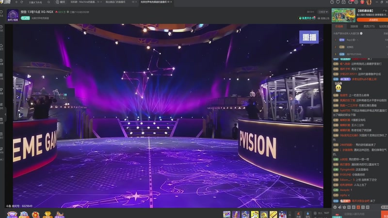This screenshot has width=388, height=218.
Task: Click the megaphone icon in chat toolbar
Action: pos(340,207)
